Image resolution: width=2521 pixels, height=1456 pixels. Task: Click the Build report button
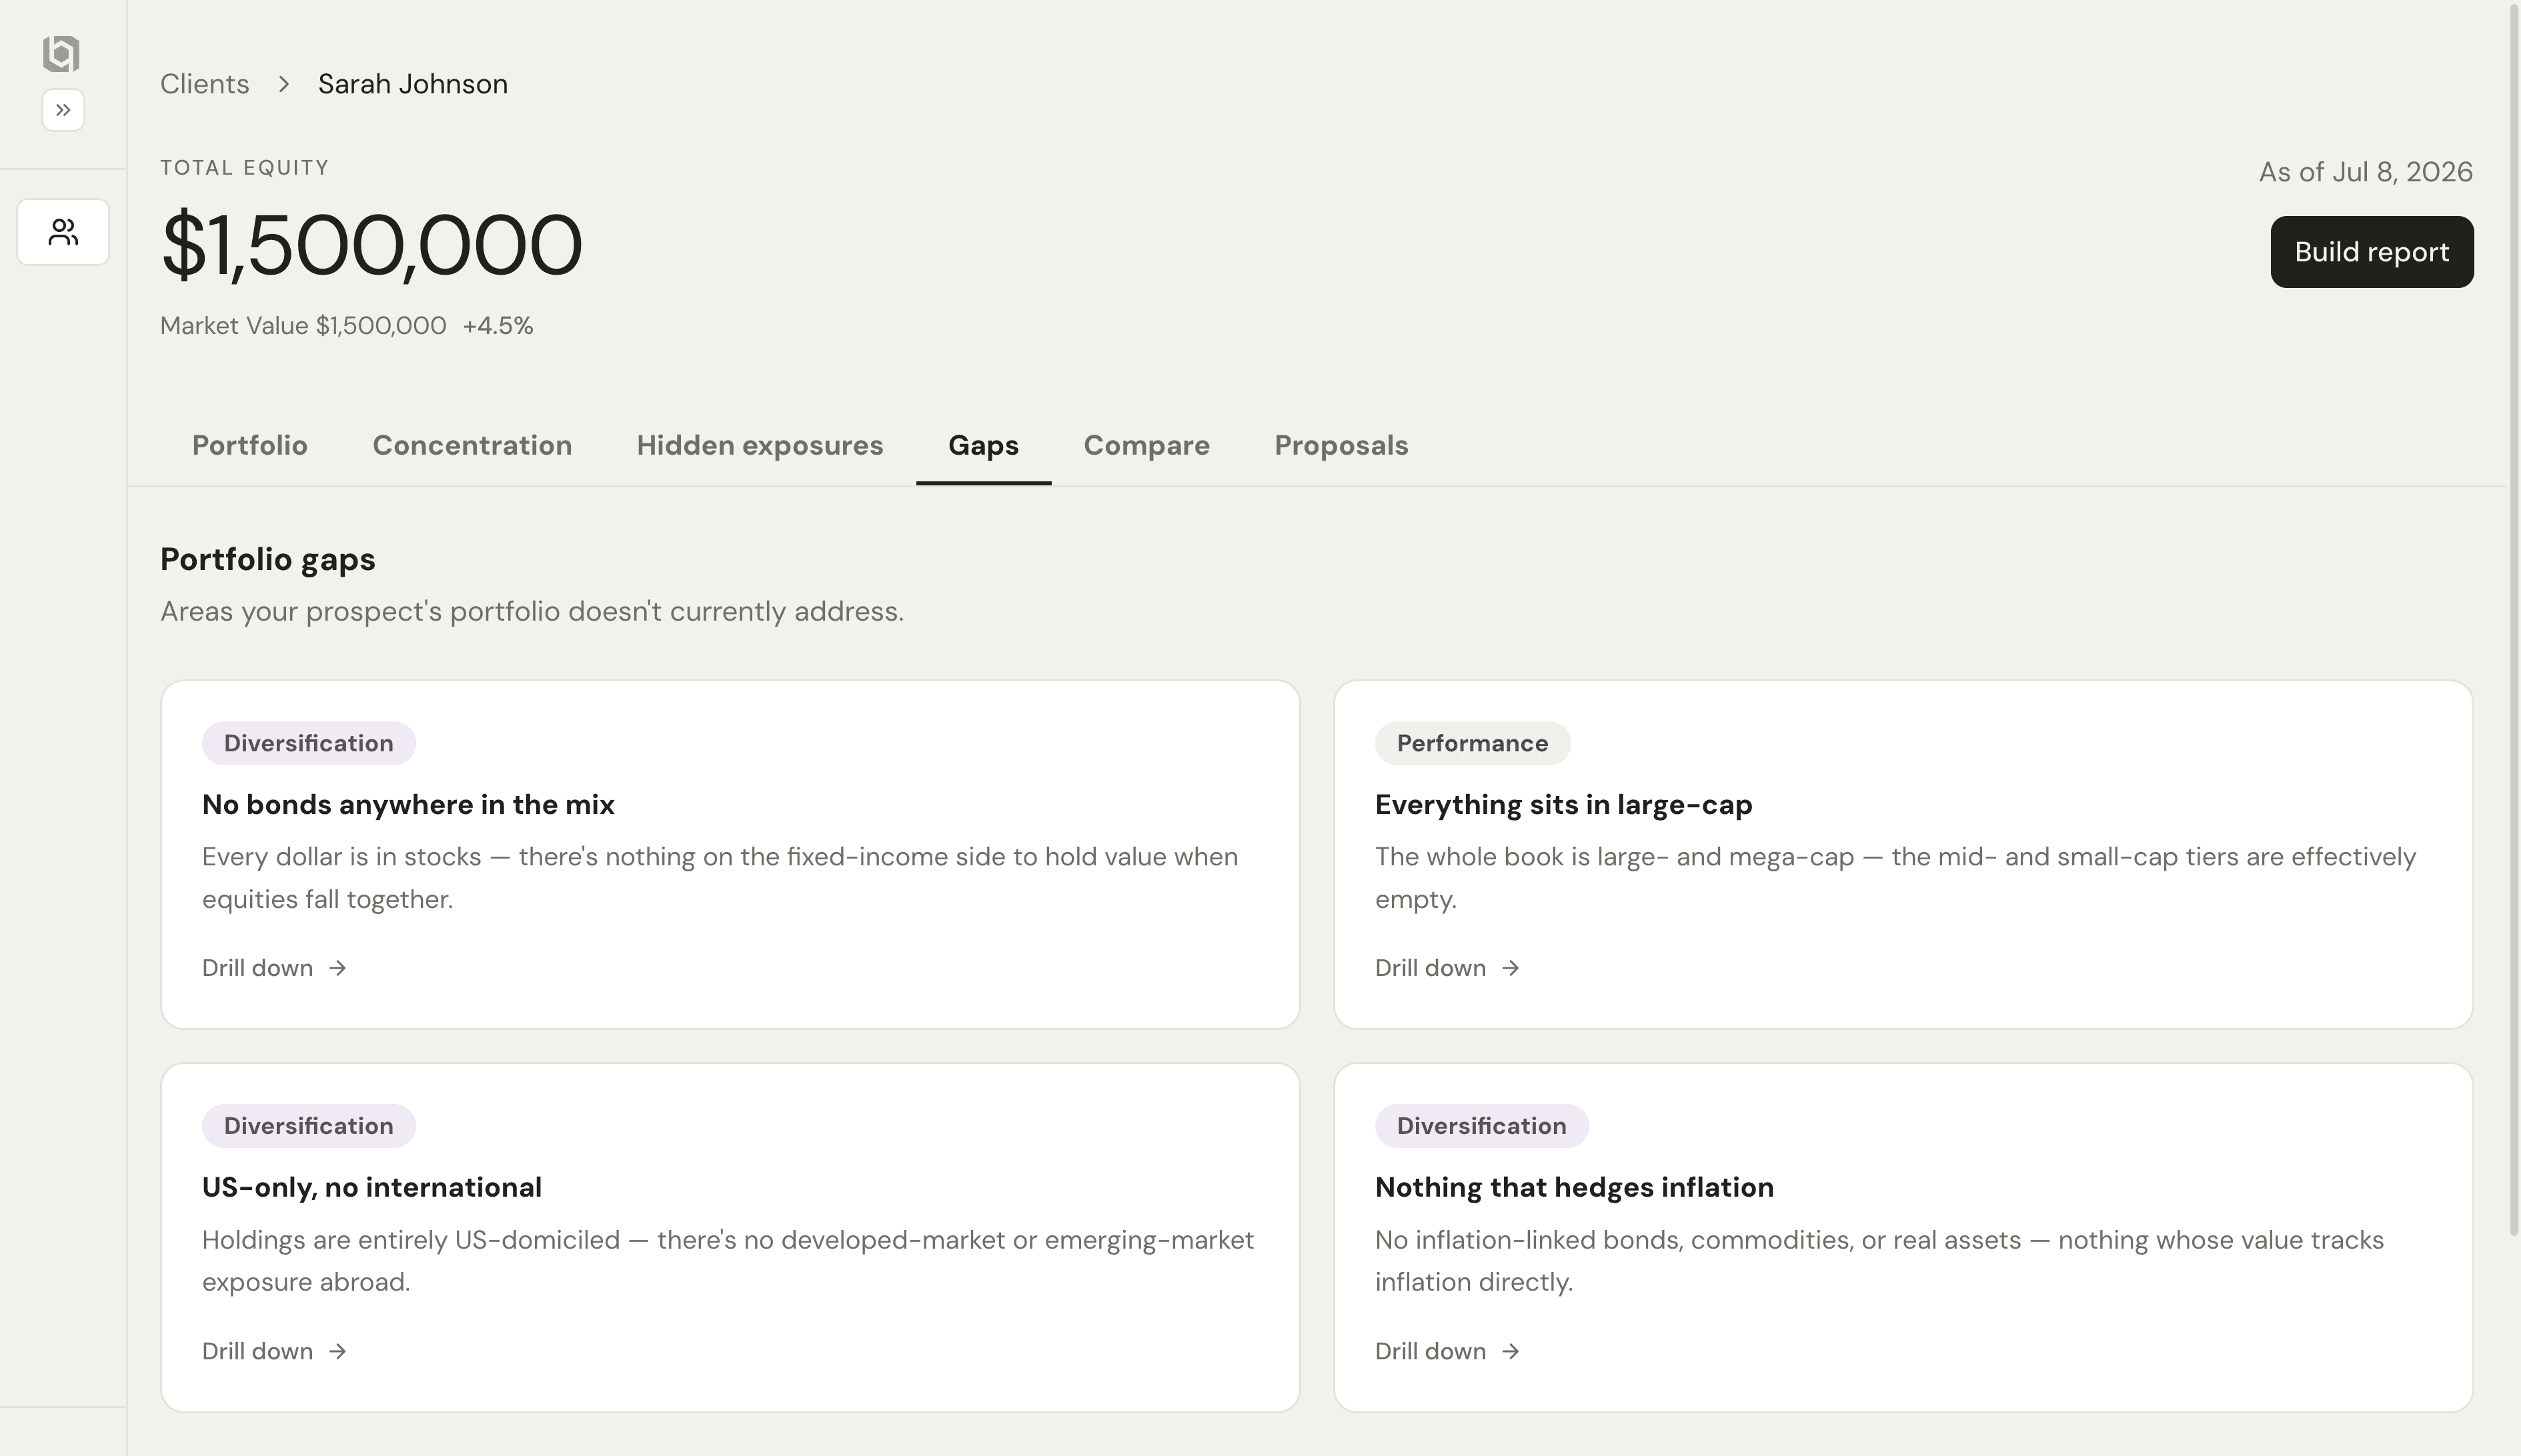[2372, 252]
